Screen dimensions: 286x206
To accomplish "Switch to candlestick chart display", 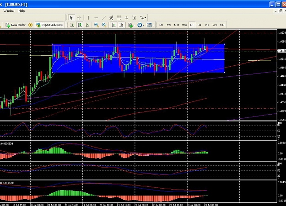I will pos(80,25).
